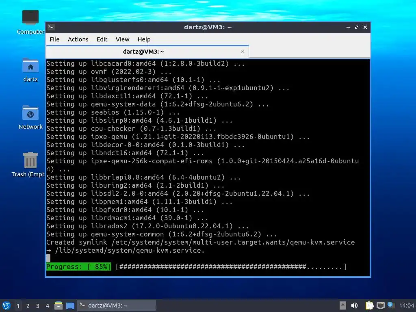The width and height of the screenshot is (416, 312).
Task: Select the Network desktop icon
Action: click(x=30, y=117)
